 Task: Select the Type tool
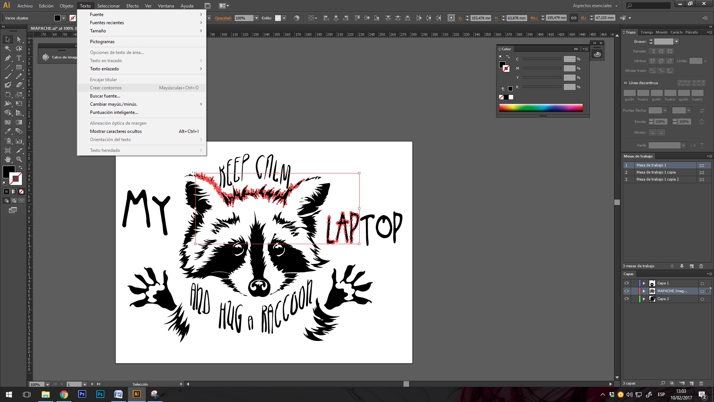(x=19, y=58)
